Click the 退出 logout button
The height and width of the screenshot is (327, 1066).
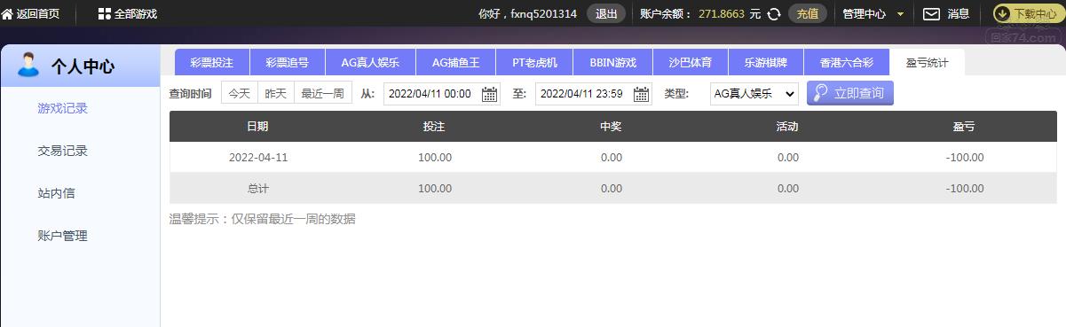pyautogui.click(x=606, y=13)
